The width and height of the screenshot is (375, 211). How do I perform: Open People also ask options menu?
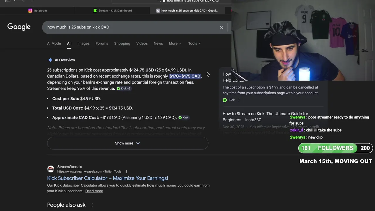(x=92, y=205)
